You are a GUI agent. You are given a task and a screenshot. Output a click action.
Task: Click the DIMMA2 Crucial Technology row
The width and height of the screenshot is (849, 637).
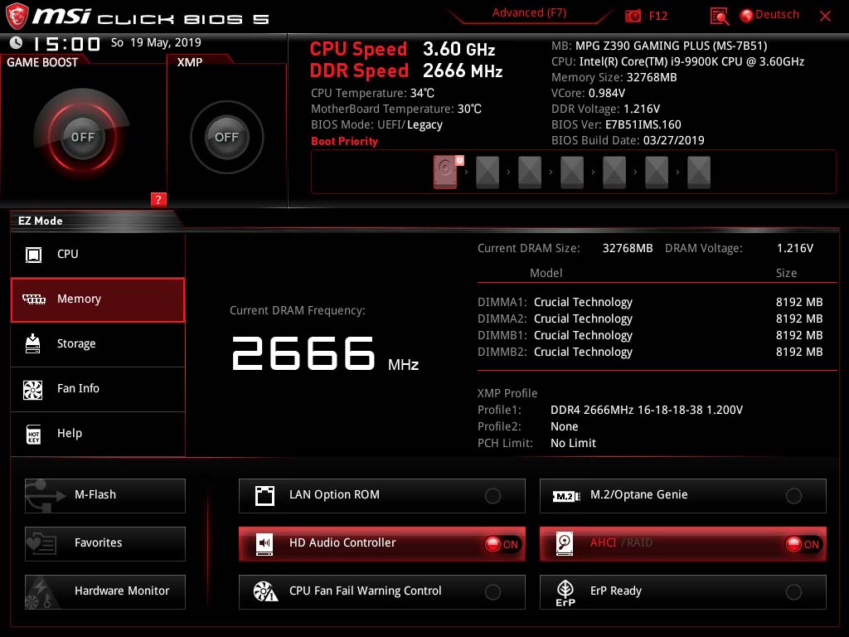650,319
